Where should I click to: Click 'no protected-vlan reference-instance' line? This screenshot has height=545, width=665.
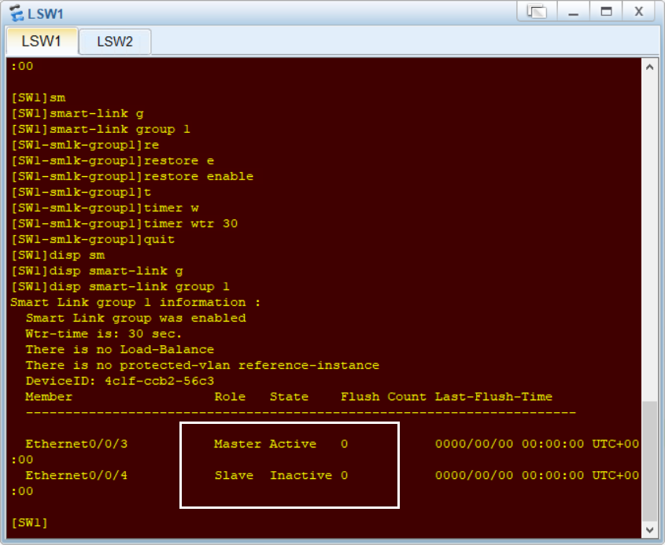coord(202,365)
